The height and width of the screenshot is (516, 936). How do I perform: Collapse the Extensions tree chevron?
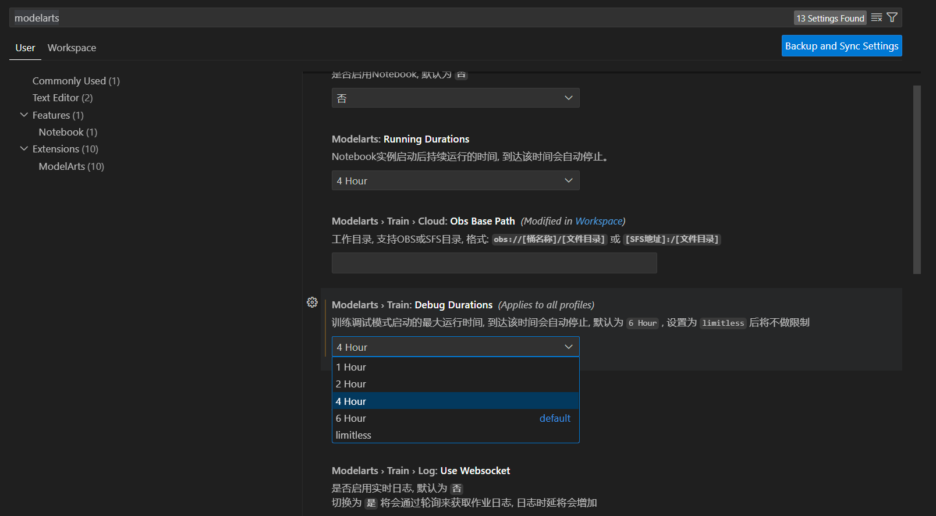[24, 149]
